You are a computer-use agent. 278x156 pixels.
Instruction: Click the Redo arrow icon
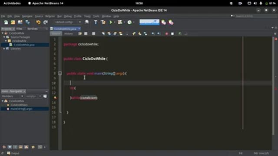tap(46, 22)
